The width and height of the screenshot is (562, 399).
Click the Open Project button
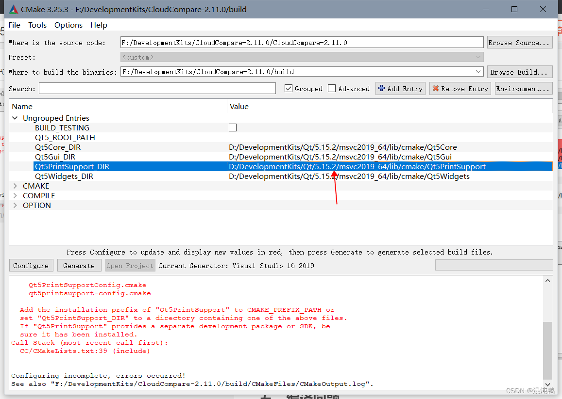tap(130, 266)
